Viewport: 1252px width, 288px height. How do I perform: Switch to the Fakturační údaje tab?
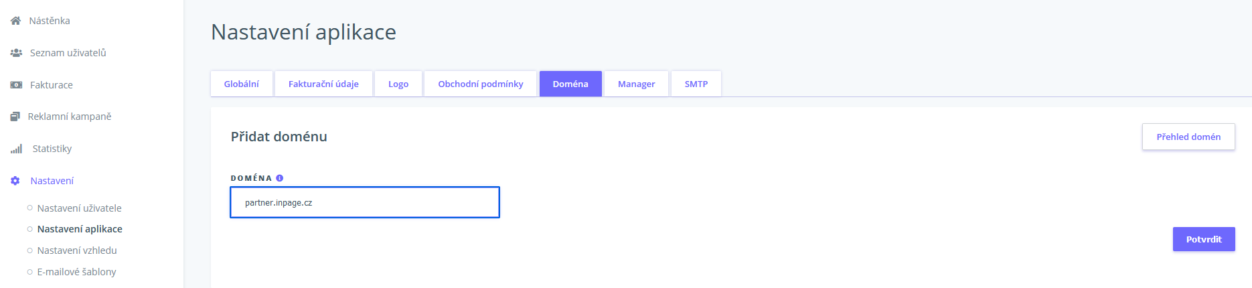point(323,84)
